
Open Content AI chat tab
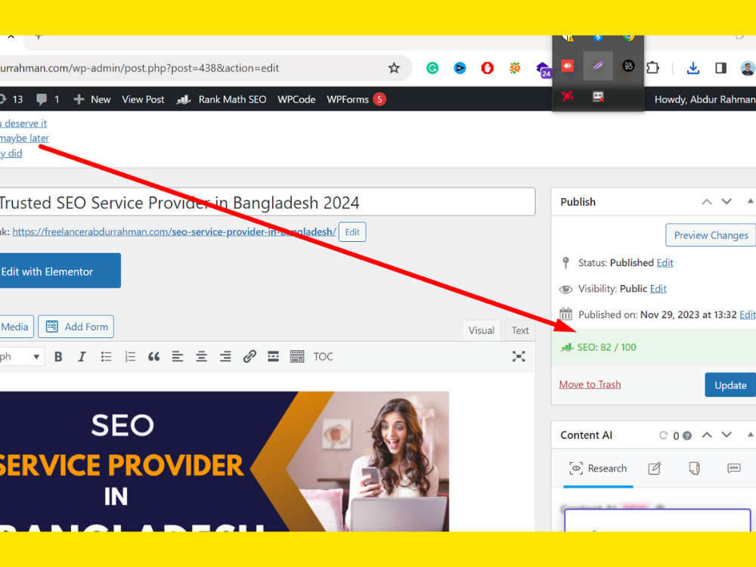pos(734,468)
